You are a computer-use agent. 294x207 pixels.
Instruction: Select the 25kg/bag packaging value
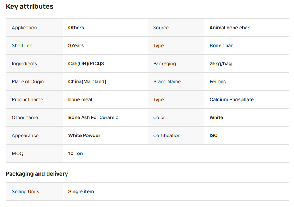(221, 63)
